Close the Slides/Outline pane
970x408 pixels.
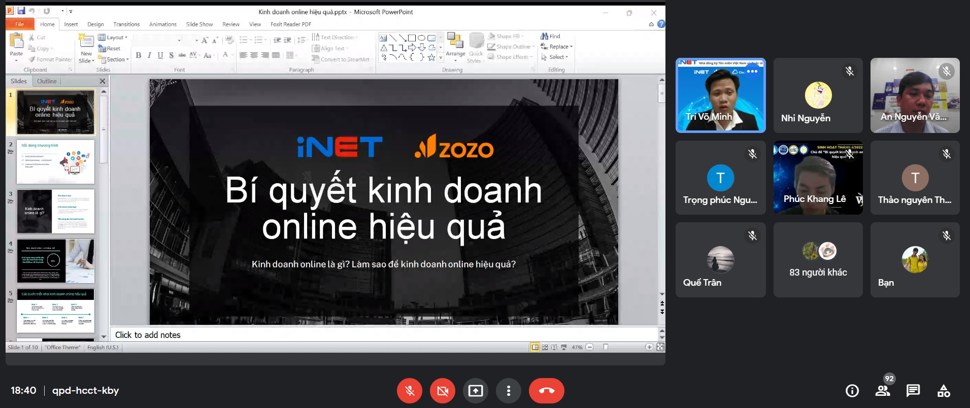103,81
